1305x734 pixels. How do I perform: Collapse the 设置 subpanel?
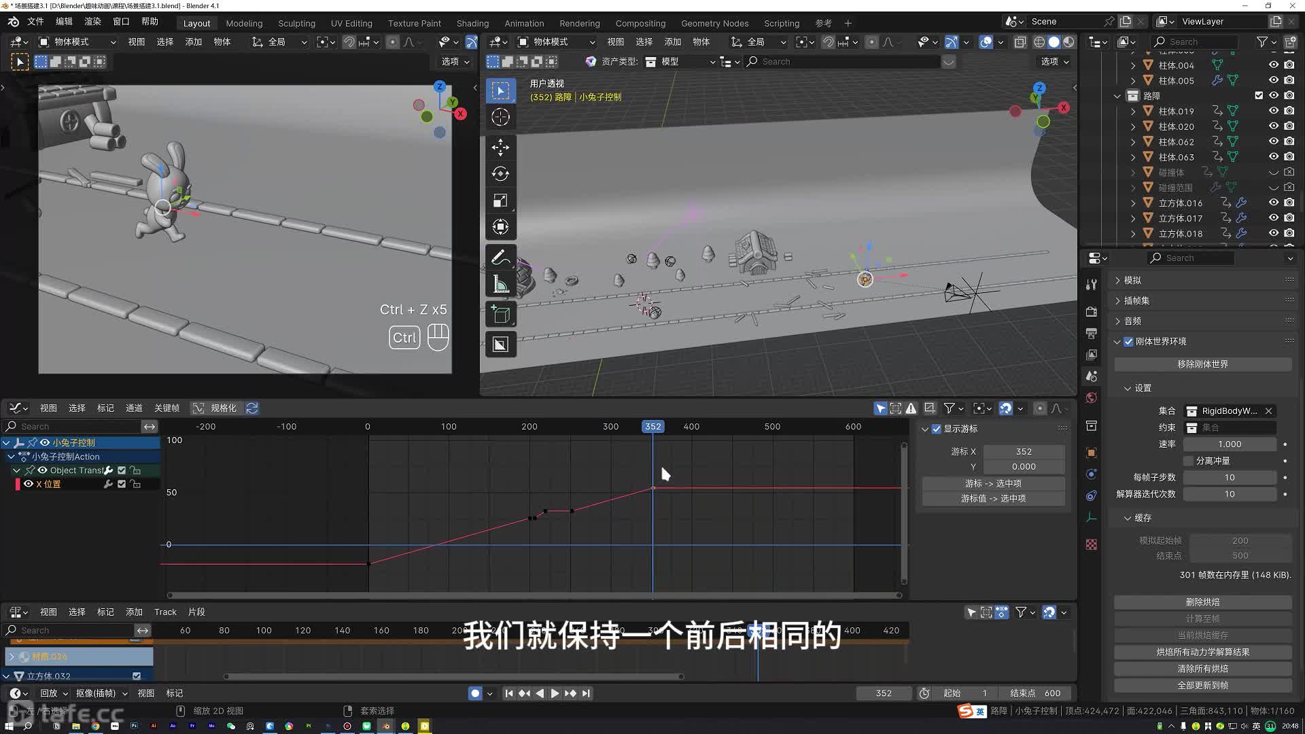coord(1128,388)
